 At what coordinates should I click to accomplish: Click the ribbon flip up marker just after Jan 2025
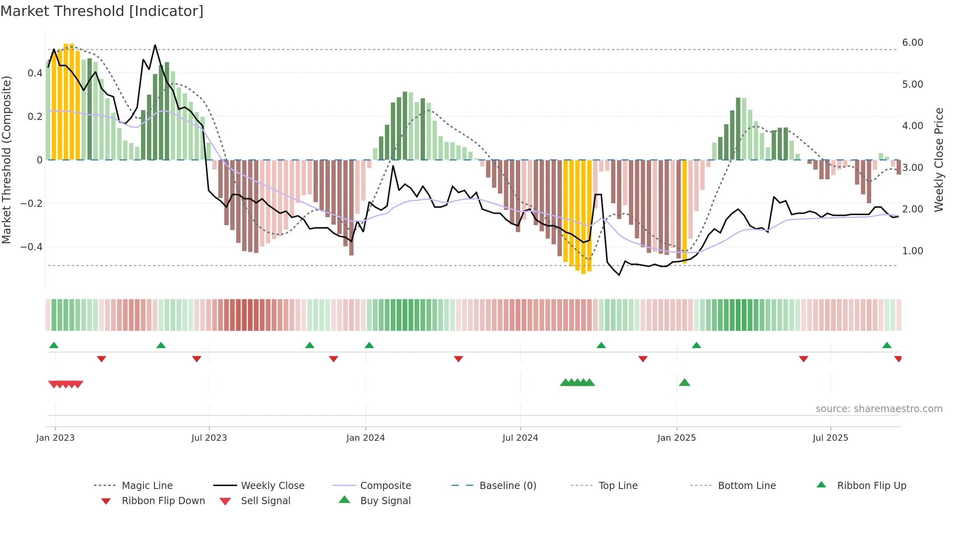click(696, 345)
